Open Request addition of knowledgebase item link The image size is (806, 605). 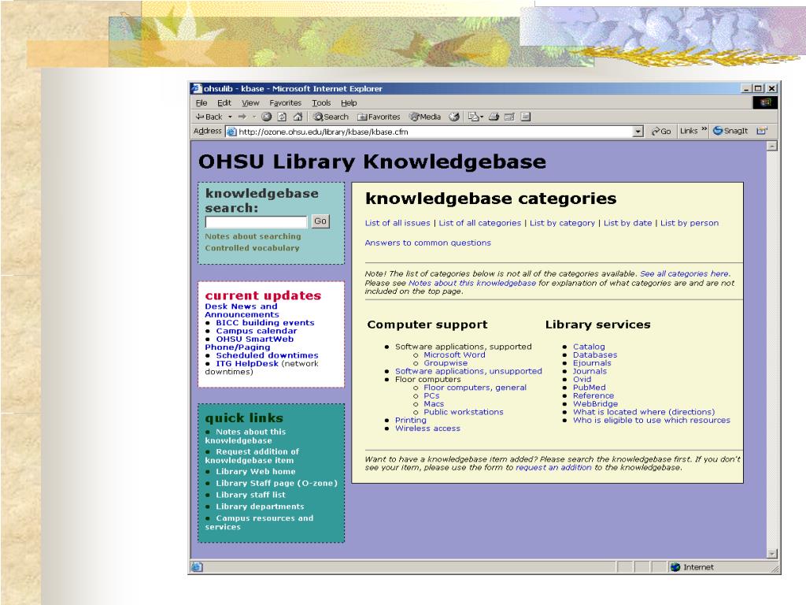point(252,456)
